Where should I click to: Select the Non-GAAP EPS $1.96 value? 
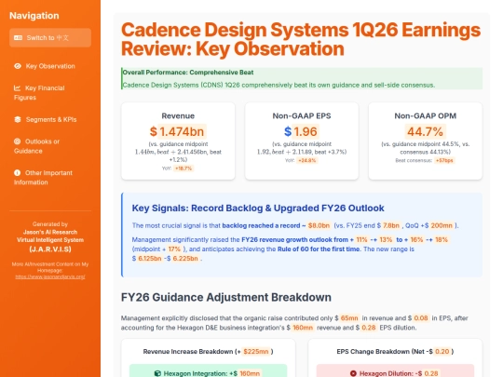(301, 131)
